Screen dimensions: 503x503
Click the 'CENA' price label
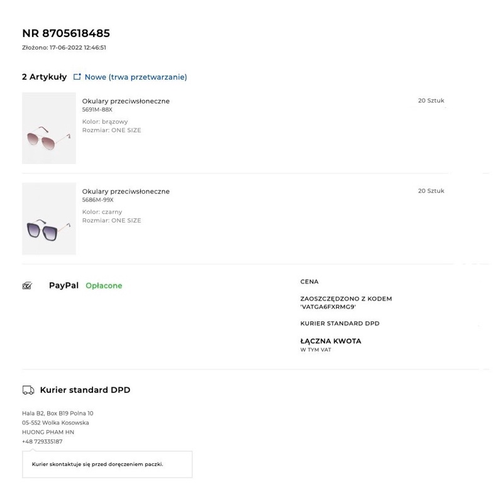tap(309, 282)
